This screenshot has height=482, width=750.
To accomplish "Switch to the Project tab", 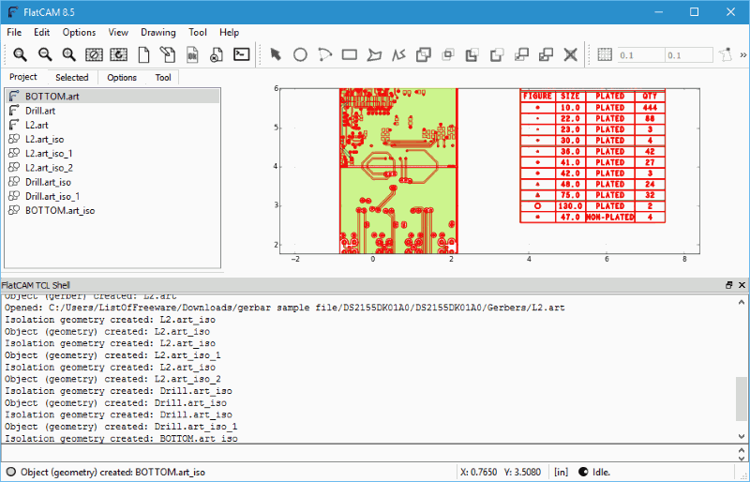I will [22, 77].
